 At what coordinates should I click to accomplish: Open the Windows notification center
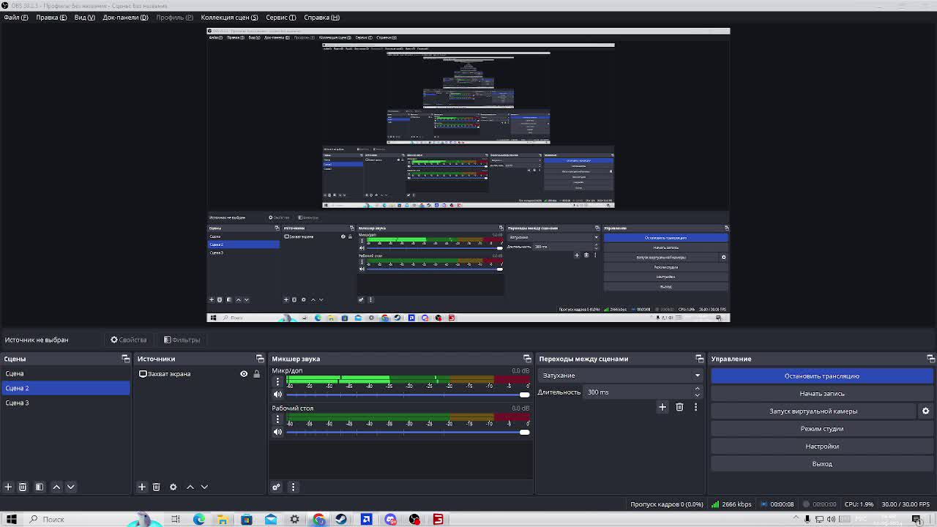917,520
